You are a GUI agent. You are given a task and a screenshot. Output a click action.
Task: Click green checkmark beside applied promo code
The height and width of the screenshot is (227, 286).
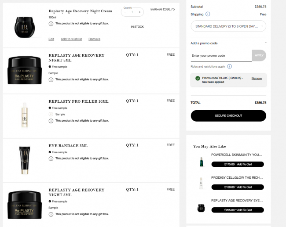tap(198, 78)
